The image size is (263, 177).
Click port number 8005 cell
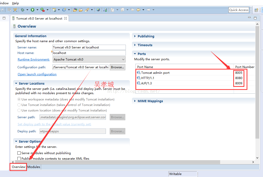click(x=239, y=73)
